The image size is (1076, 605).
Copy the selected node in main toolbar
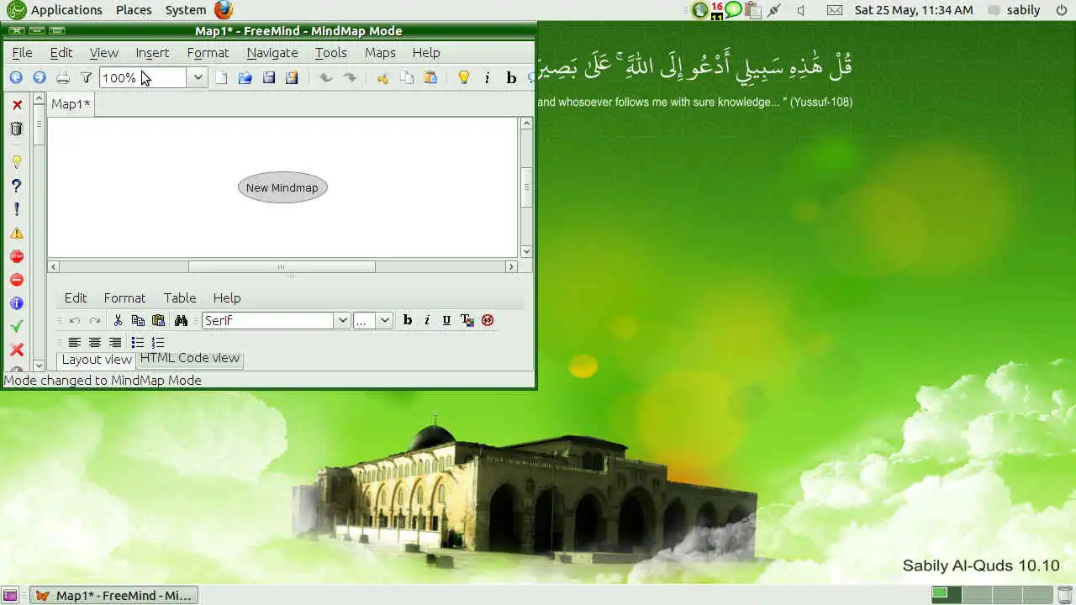(407, 77)
